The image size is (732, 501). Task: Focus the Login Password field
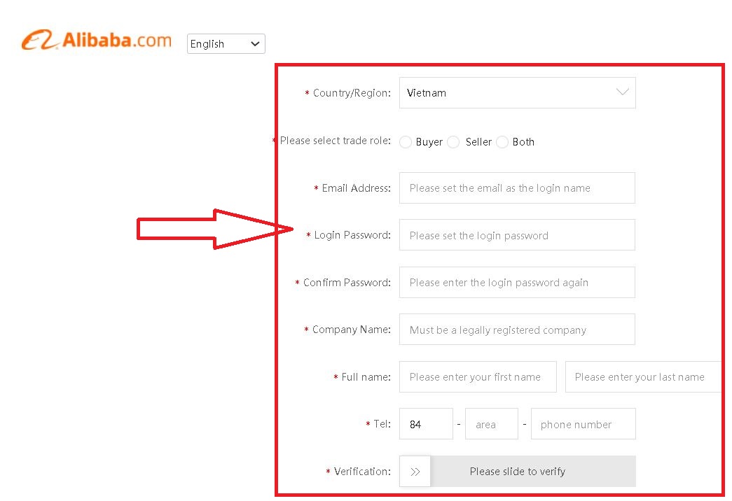[517, 235]
